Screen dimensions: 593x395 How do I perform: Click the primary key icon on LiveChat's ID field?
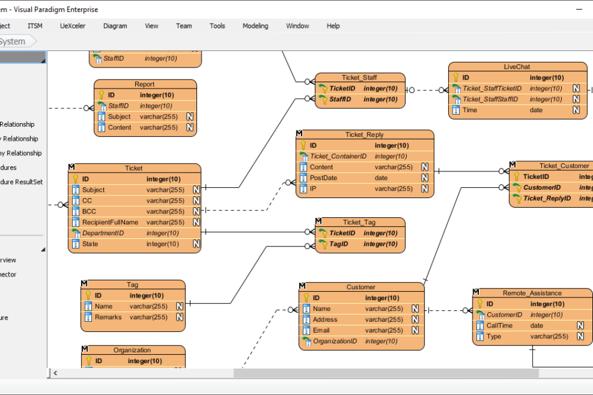click(x=455, y=77)
